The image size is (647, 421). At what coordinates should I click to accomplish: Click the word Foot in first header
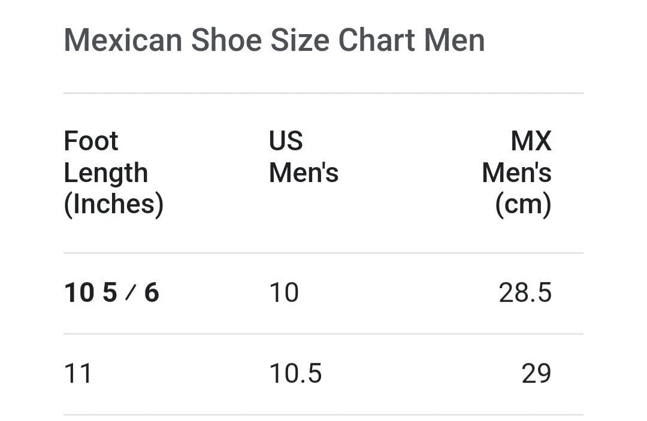pyautogui.click(x=91, y=141)
